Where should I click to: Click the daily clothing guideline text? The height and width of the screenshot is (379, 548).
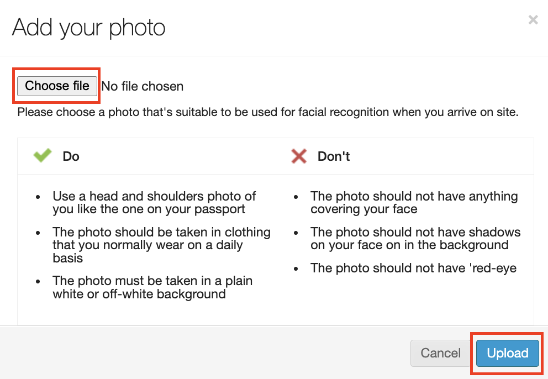(161, 245)
